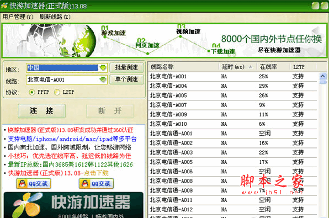Select route 北京电信通-A006 in list
The height and width of the screenshot is (218, 329).
pyautogui.click(x=232, y=172)
